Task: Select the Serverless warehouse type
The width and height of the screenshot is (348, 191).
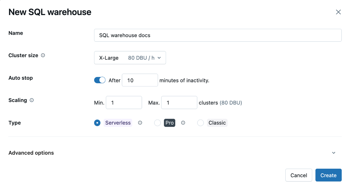Action: click(97, 123)
